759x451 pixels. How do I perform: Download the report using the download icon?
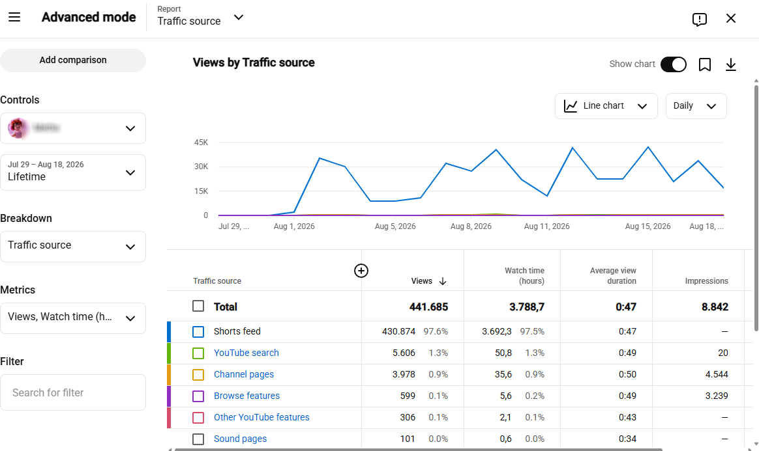point(731,64)
